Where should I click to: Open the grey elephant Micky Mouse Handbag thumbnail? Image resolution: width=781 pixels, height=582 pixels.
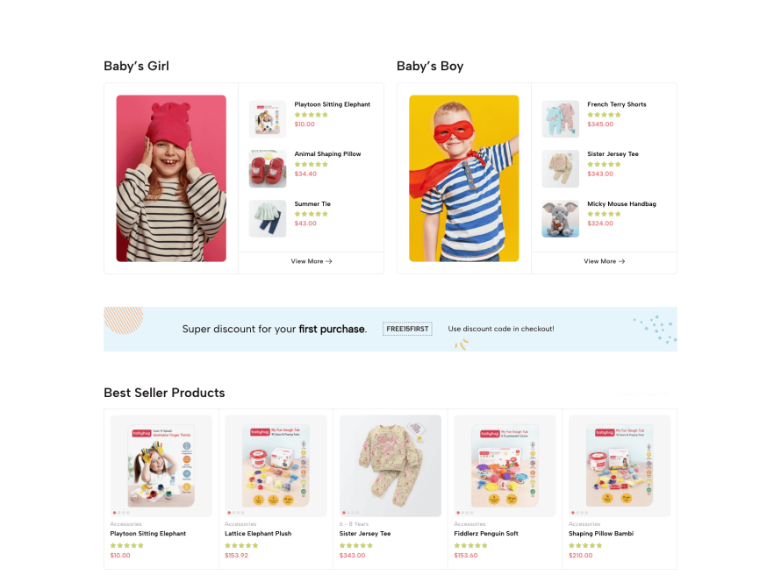(560, 218)
